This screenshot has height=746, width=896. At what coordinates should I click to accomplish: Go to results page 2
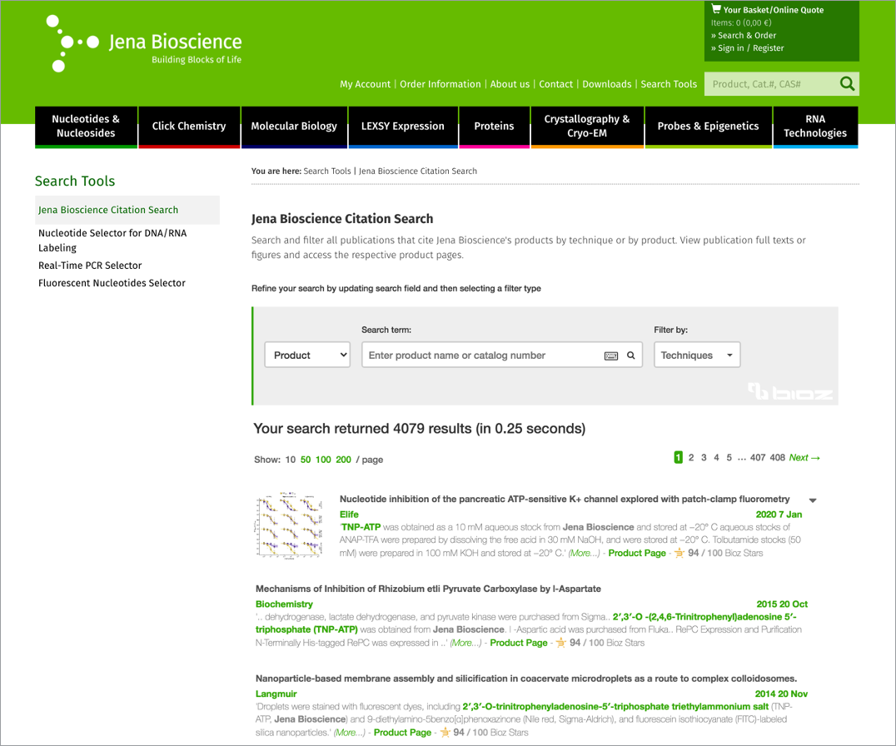tap(691, 458)
